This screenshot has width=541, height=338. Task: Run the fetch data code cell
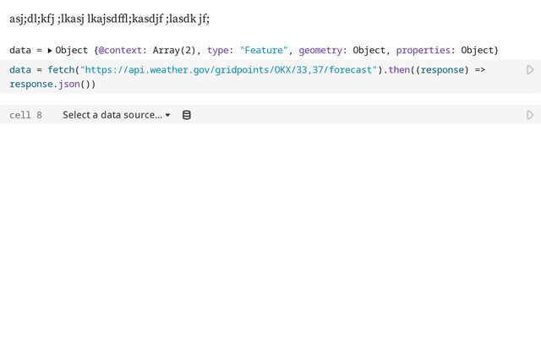530,70
